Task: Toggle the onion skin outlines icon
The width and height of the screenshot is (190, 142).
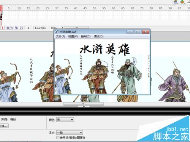Action: click(x=11, y=28)
